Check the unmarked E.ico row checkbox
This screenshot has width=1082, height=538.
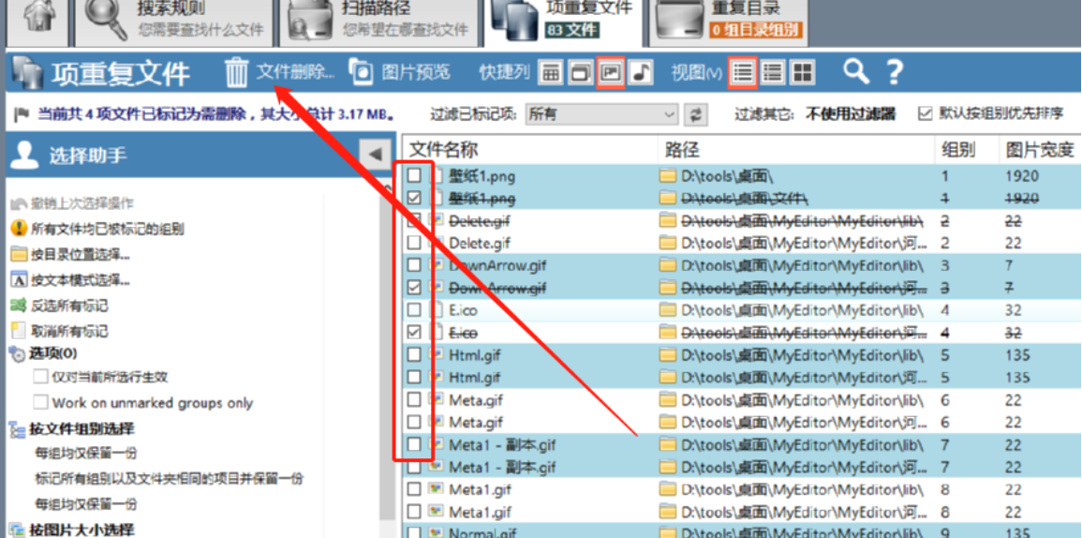tap(414, 310)
